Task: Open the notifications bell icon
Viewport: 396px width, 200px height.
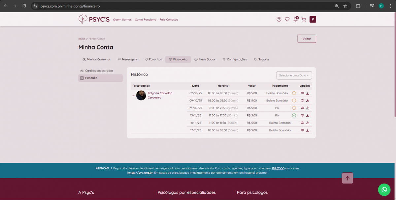Action: pyautogui.click(x=295, y=19)
